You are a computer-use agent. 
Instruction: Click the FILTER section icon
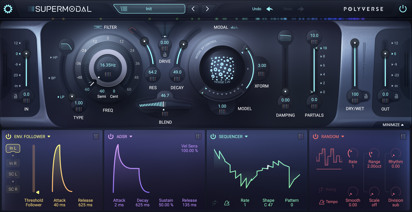tap(98, 27)
